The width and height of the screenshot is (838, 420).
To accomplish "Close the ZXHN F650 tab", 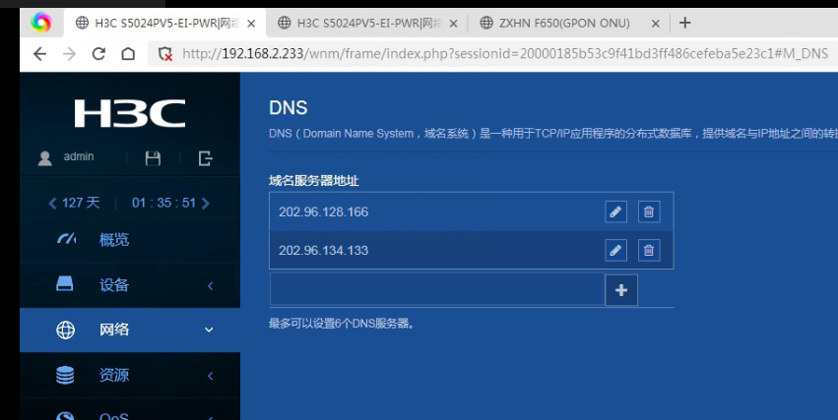I will click(x=656, y=24).
